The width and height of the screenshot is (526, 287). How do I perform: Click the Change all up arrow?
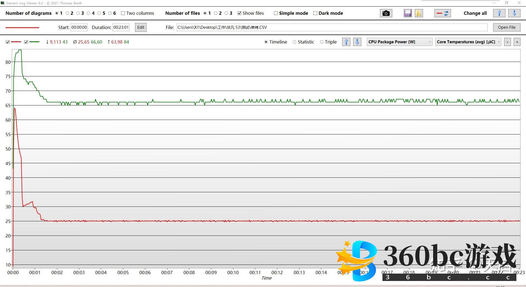(499, 13)
